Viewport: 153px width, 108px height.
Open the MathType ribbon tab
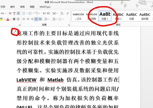(45, 7)
